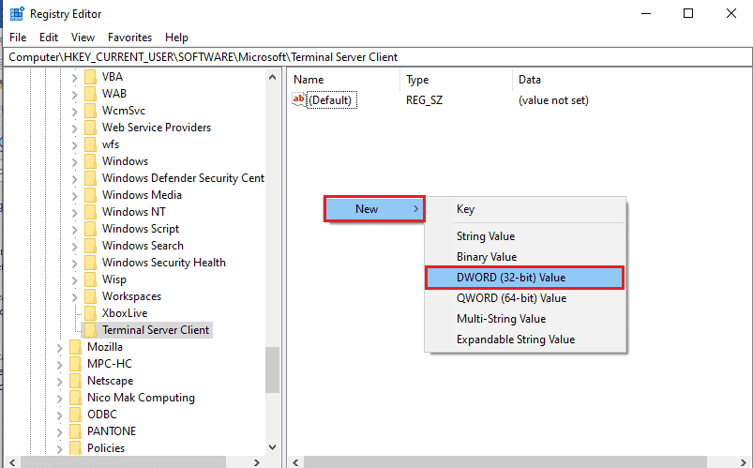The image size is (753, 468).
Task: Expand the Windows NT key
Action: tap(74, 213)
